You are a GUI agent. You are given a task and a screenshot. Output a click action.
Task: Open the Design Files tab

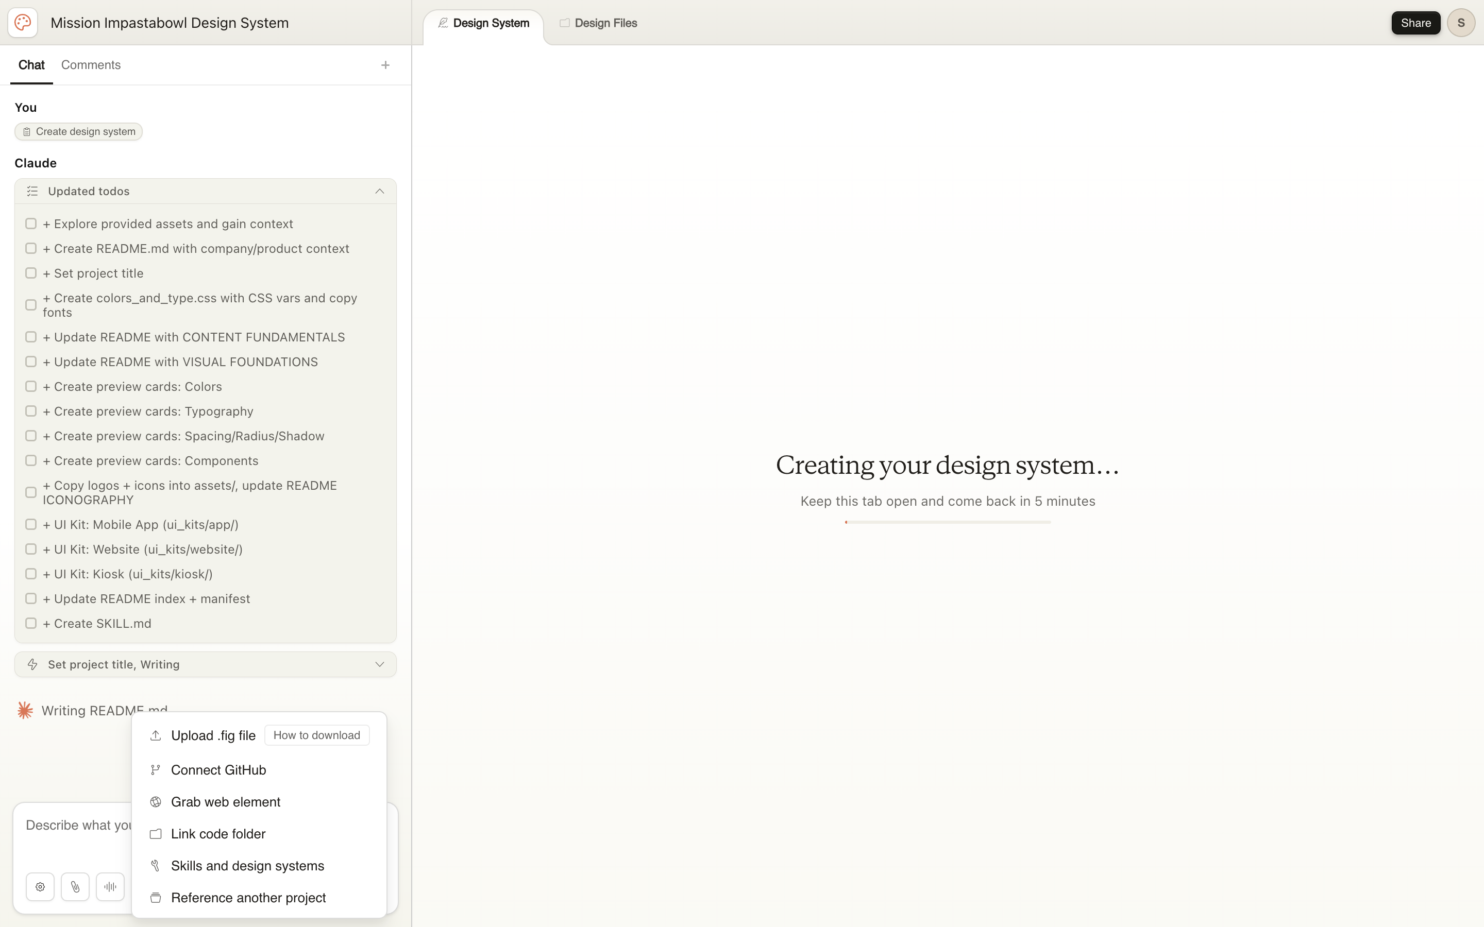pos(598,23)
